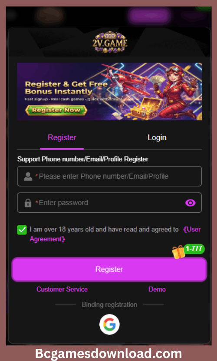Viewport: 217px width, 361px height.
Task: Open the User Agreement link
Action: (x=115, y=234)
